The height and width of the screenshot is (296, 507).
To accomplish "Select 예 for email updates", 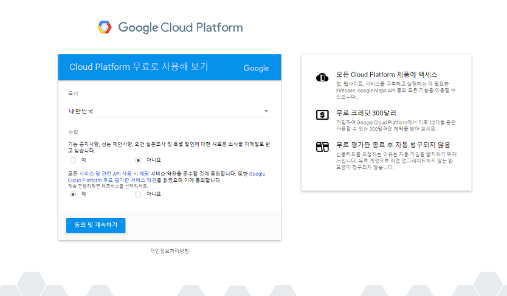I will [73, 160].
